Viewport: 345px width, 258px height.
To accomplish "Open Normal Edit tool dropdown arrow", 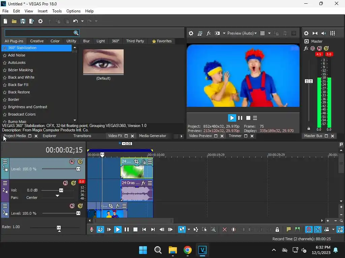I will click(x=189, y=230).
